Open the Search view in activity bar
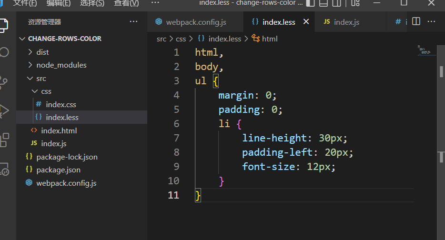This screenshot has height=240, width=445. click(4, 52)
